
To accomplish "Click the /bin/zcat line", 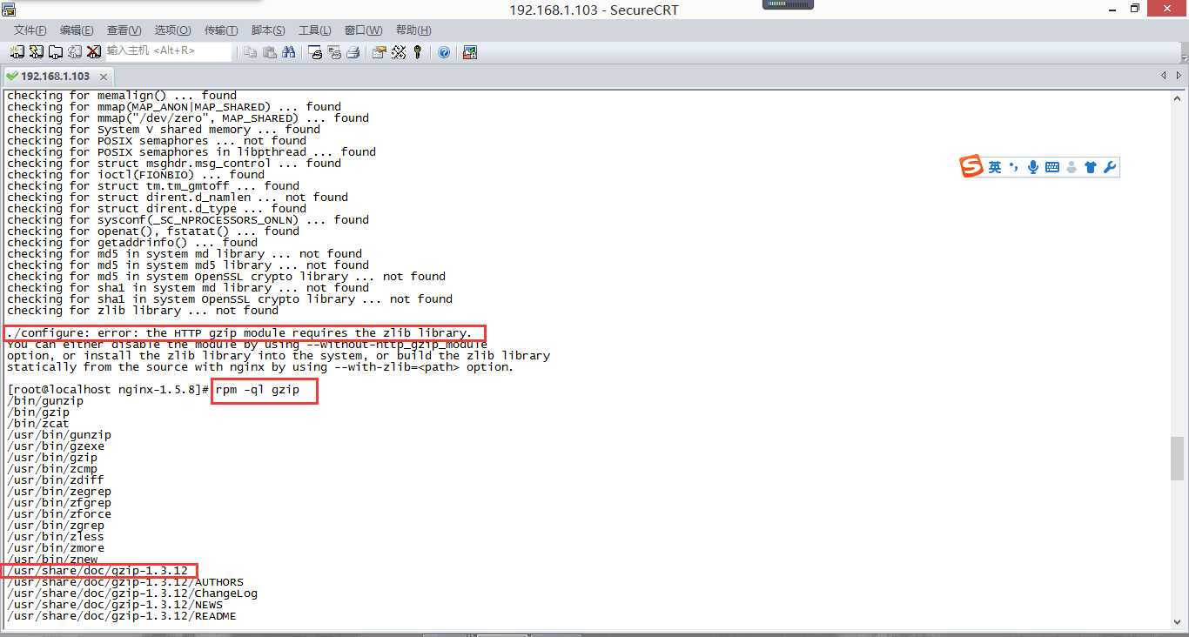I will tap(38, 424).
